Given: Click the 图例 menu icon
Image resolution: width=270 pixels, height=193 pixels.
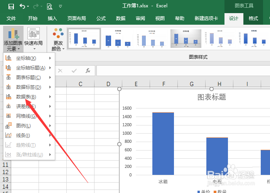Looking at the screenshot, I should click(8, 125).
